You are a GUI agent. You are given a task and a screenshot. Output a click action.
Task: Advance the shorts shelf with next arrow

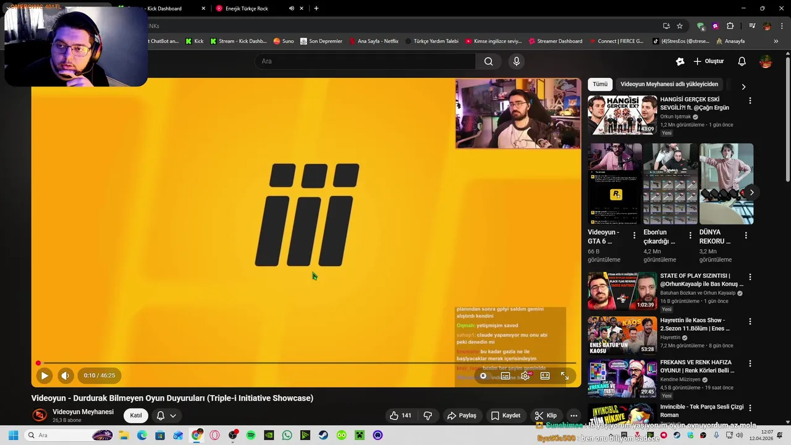(x=751, y=192)
